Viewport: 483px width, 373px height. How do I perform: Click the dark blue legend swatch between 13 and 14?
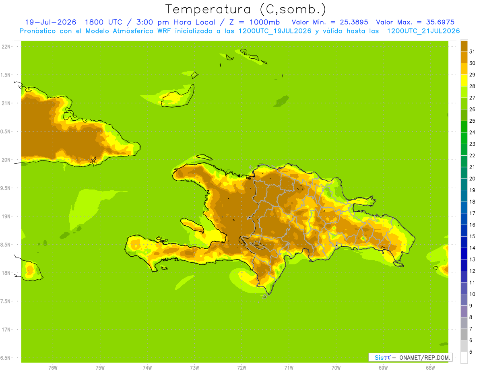(x=464, y=253)
